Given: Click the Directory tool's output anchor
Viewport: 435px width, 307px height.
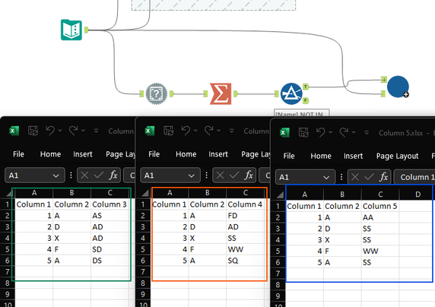Looking at the screenshot, I should [86, 30].
